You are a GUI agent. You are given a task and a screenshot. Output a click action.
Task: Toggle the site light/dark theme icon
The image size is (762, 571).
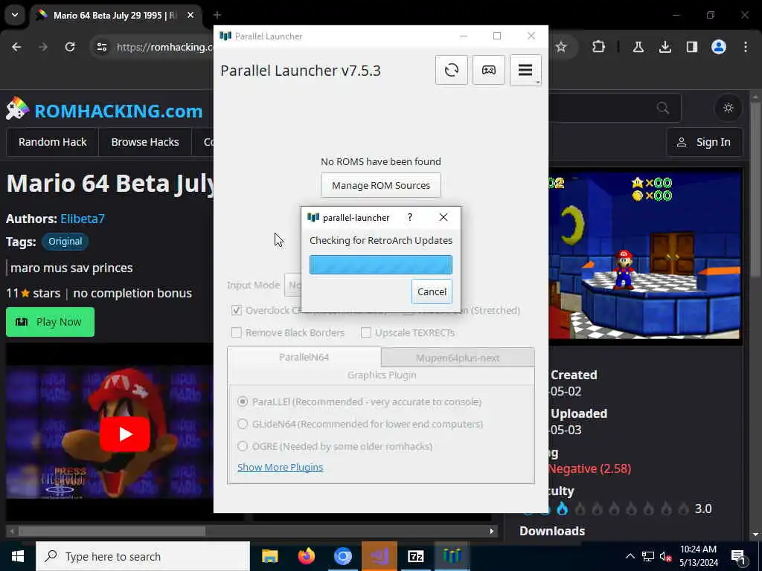728,108
